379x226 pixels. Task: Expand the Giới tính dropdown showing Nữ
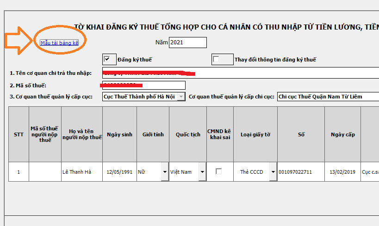[x=165, y=172]
